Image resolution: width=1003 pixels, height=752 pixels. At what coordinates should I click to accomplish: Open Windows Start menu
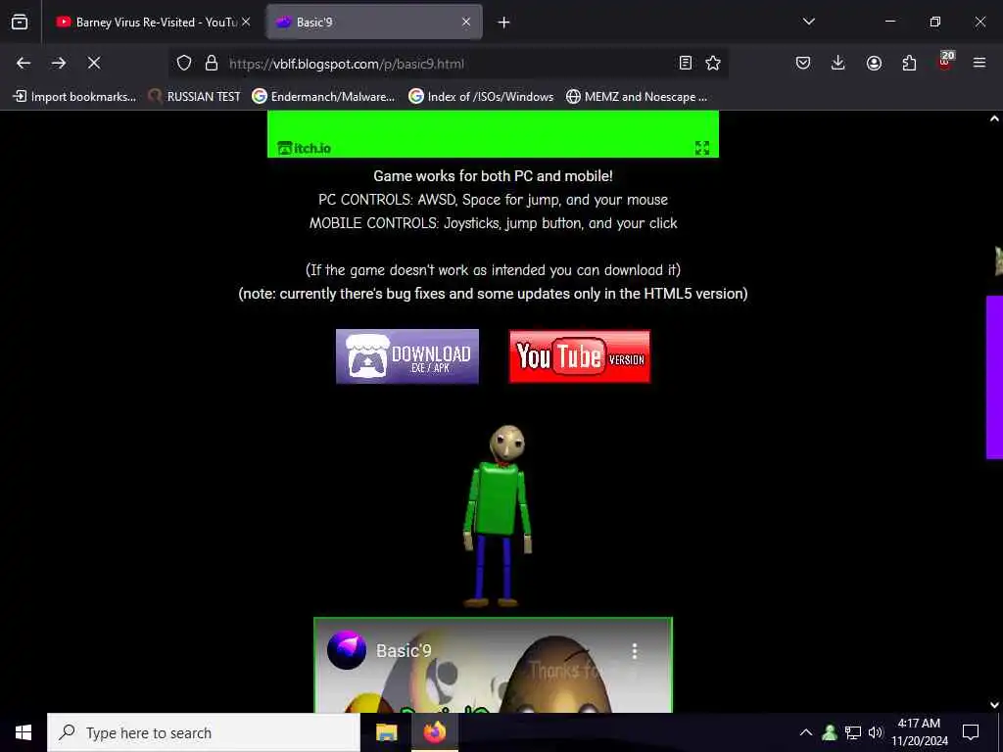point(24,732)
